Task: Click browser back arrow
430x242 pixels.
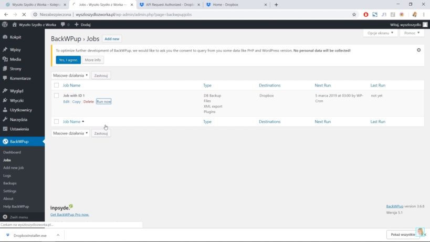Action: (6, 15)
